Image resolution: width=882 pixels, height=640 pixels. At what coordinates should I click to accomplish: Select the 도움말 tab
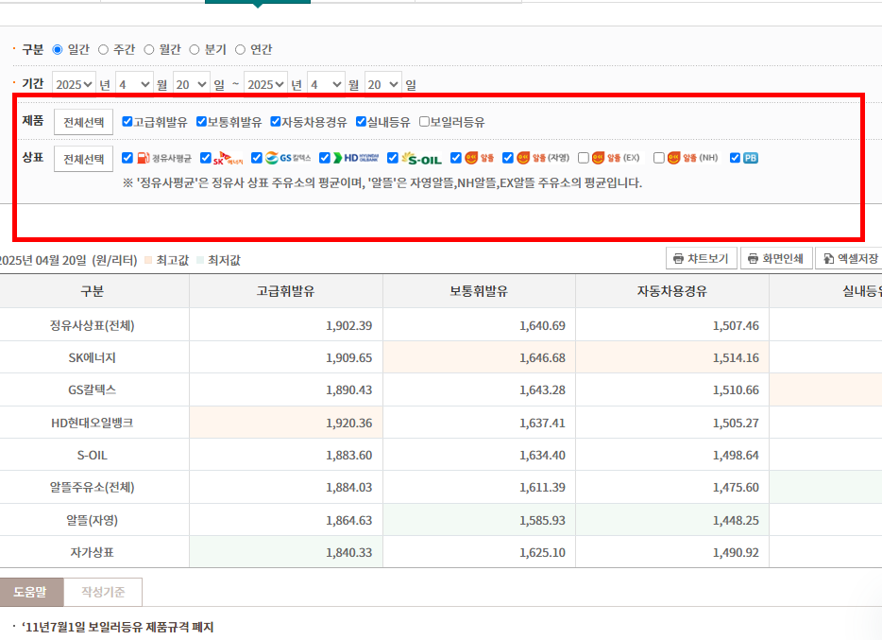click(x=29, y=592)
